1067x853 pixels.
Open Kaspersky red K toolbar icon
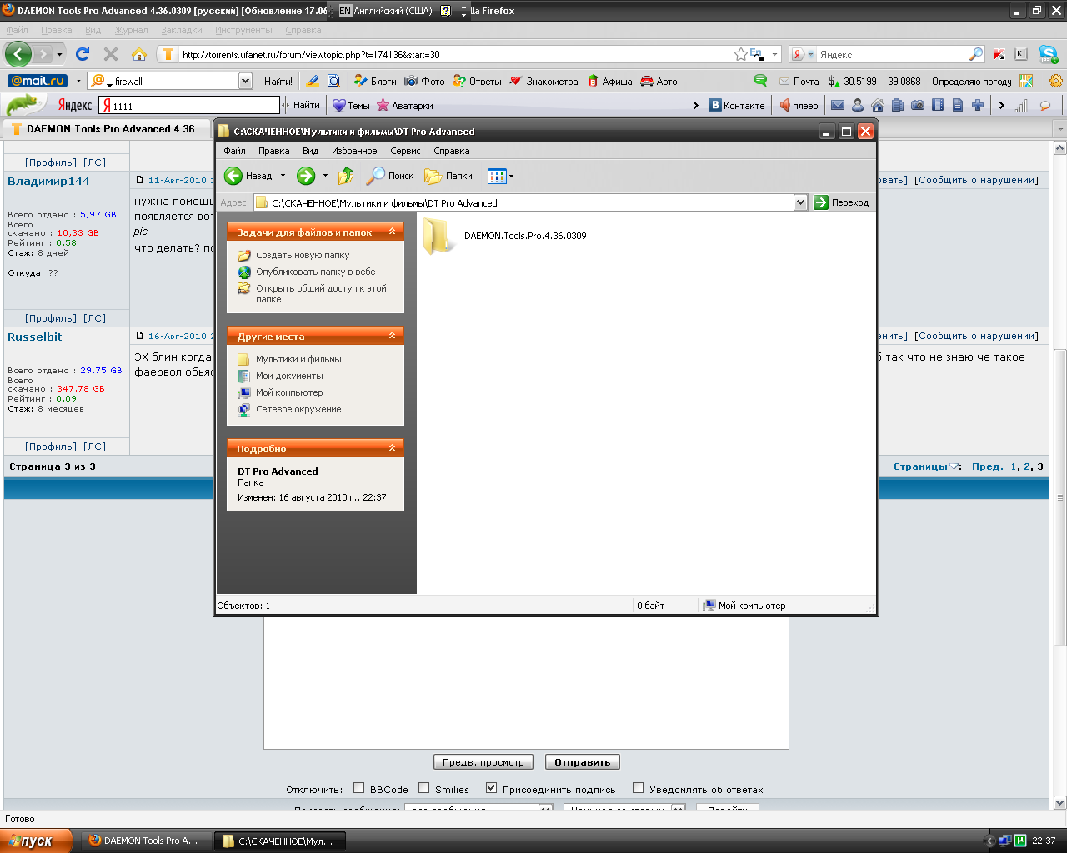tap(999, 54)
